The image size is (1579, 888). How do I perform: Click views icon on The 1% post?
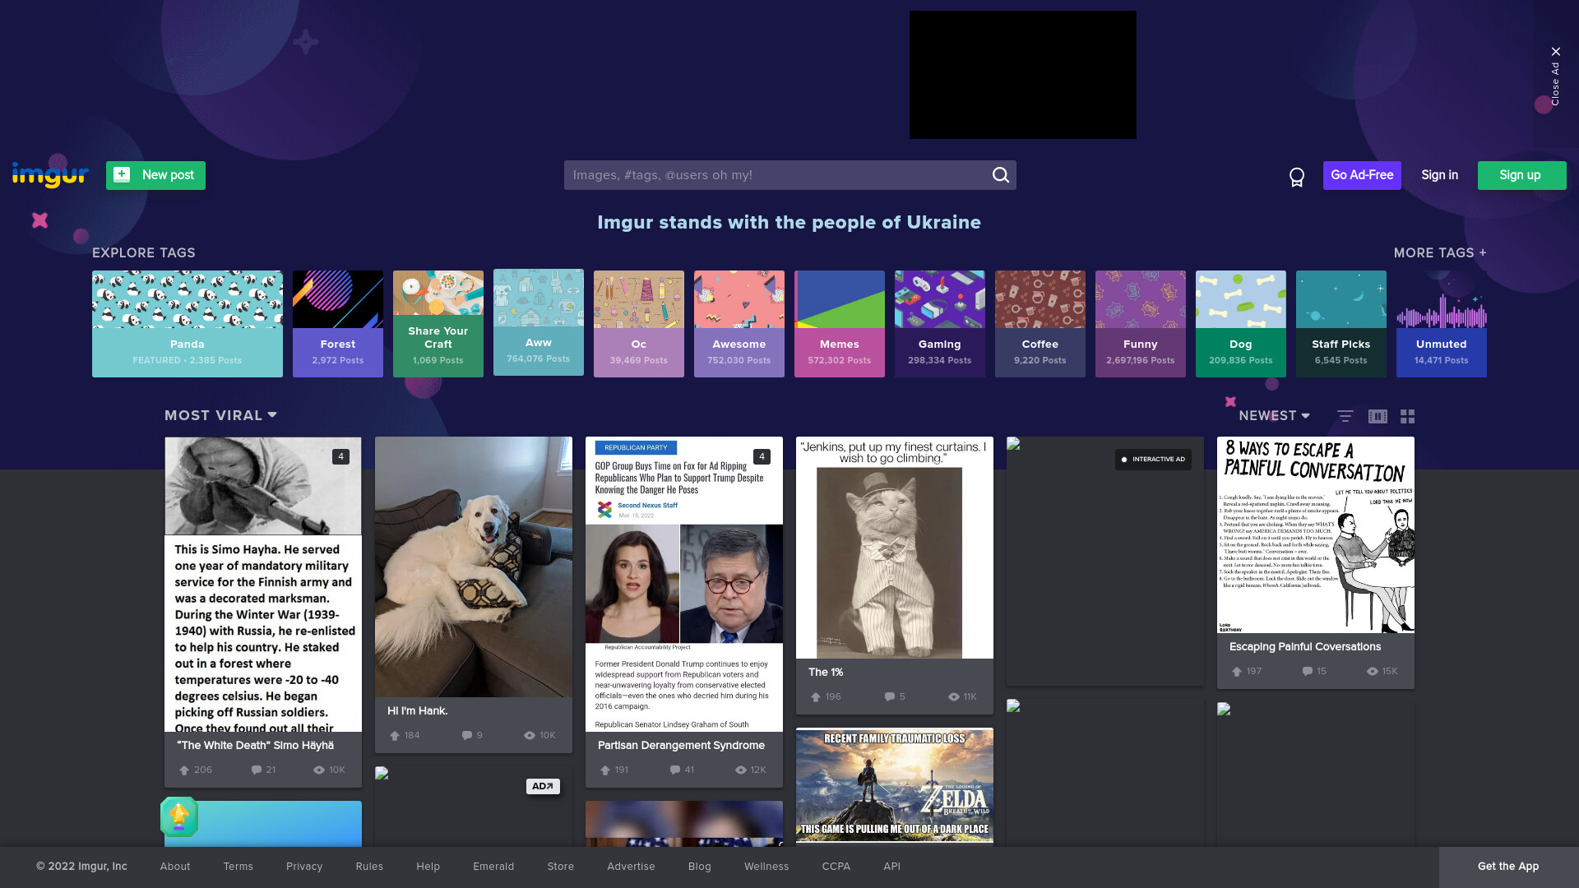pyautogui.click(x=954, y=697)
